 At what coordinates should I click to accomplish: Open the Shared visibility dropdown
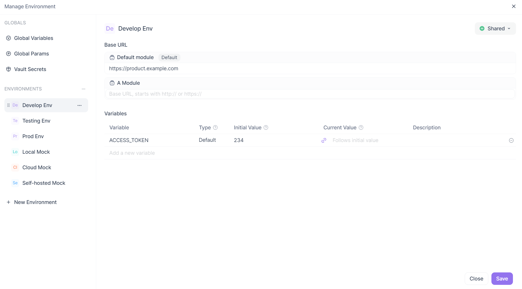pyautogui.click(x=495, y=29)
